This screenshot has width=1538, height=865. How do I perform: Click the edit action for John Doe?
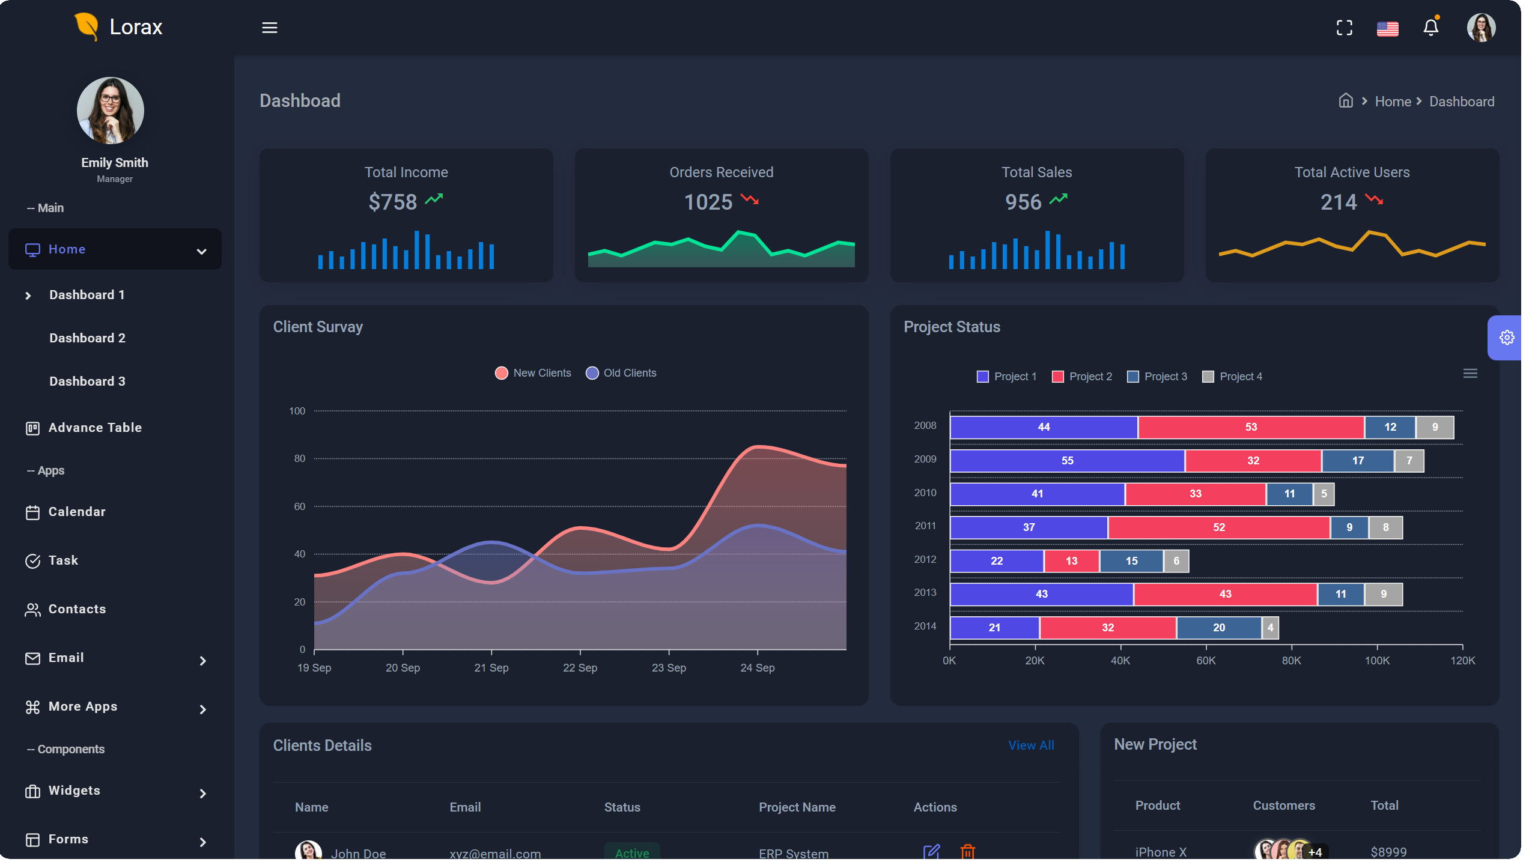[x=931, y=852]
